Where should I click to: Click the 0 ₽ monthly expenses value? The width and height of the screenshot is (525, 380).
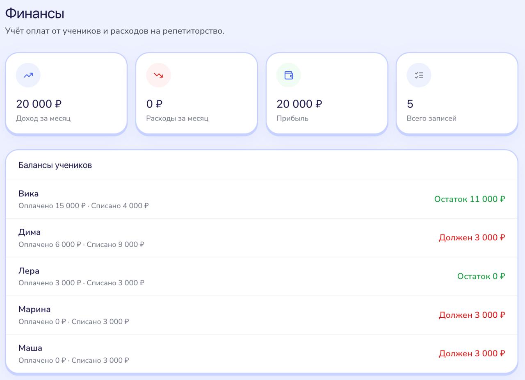[x=154, y=104]
